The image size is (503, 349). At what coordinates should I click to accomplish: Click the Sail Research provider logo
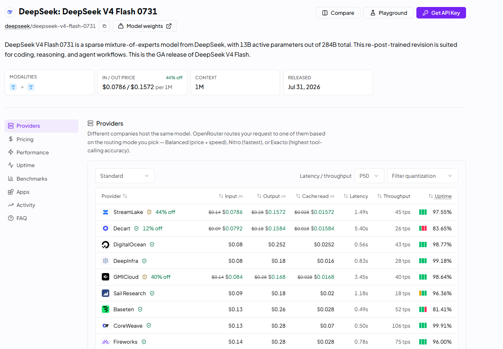(106, 293)
